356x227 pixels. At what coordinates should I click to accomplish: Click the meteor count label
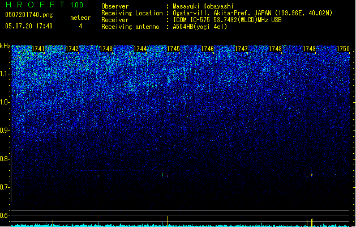click(80, 18)
